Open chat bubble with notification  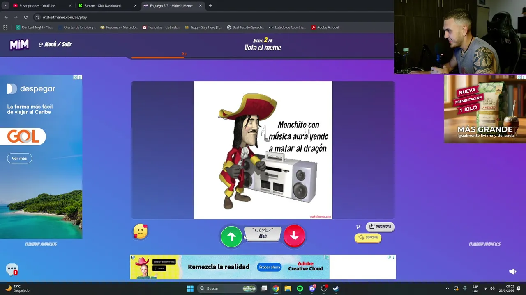click(x=12, y=270)
